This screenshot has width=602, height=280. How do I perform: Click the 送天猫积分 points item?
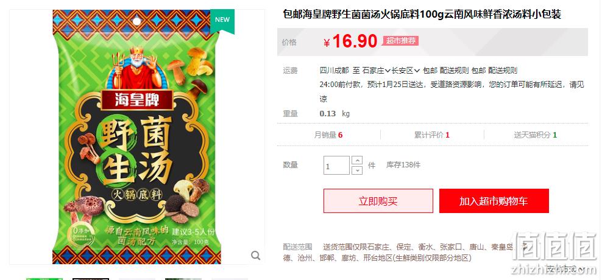(x=535, y=135)
